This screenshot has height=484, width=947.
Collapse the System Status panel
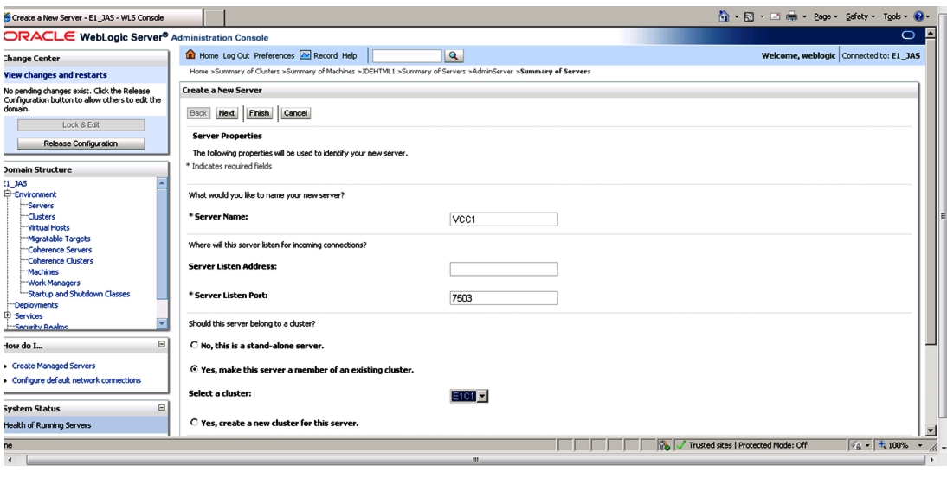(161, 408)
